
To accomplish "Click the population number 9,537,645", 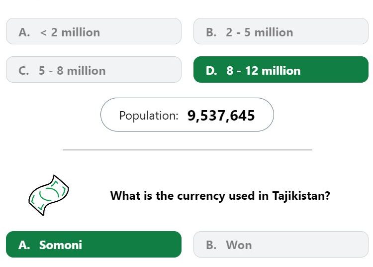I will [x=221, y=116].
